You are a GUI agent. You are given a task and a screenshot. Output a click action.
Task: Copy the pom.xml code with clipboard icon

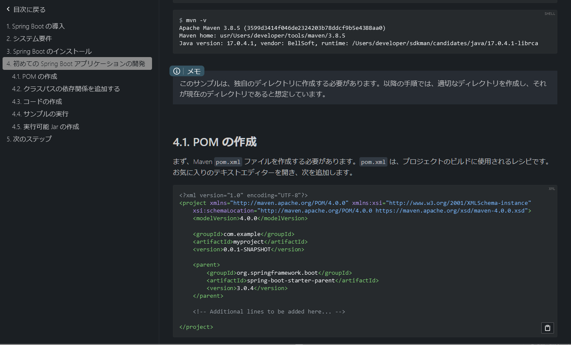[548, 328]
